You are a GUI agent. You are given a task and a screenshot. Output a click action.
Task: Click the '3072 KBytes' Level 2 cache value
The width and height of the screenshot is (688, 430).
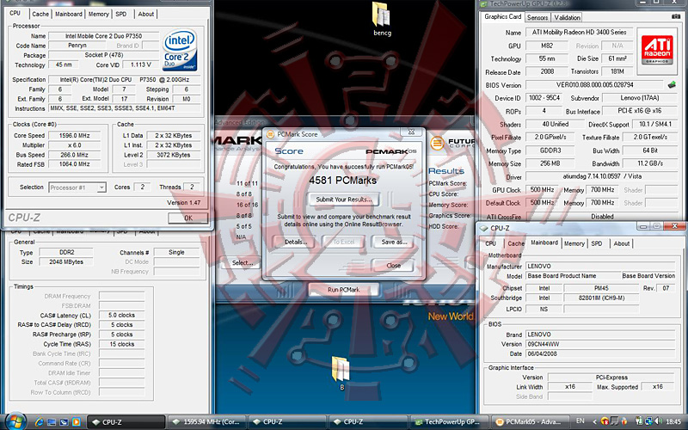[x=174, y=155]
